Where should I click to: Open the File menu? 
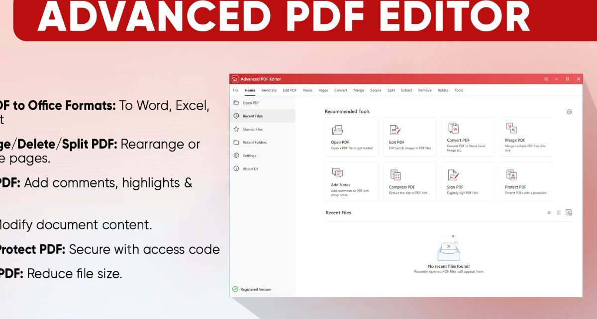(236, 90)
